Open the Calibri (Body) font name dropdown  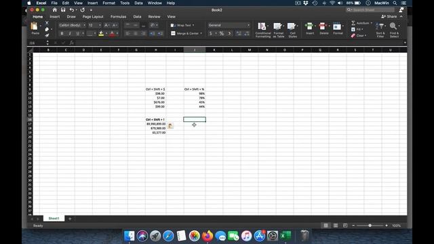pyautogui.click(x=84, y=25)
